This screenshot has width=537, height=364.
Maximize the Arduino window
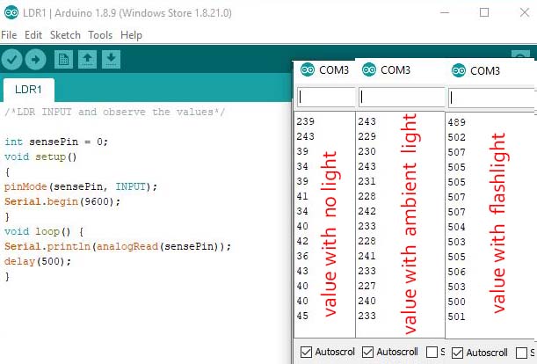[484, 12]
